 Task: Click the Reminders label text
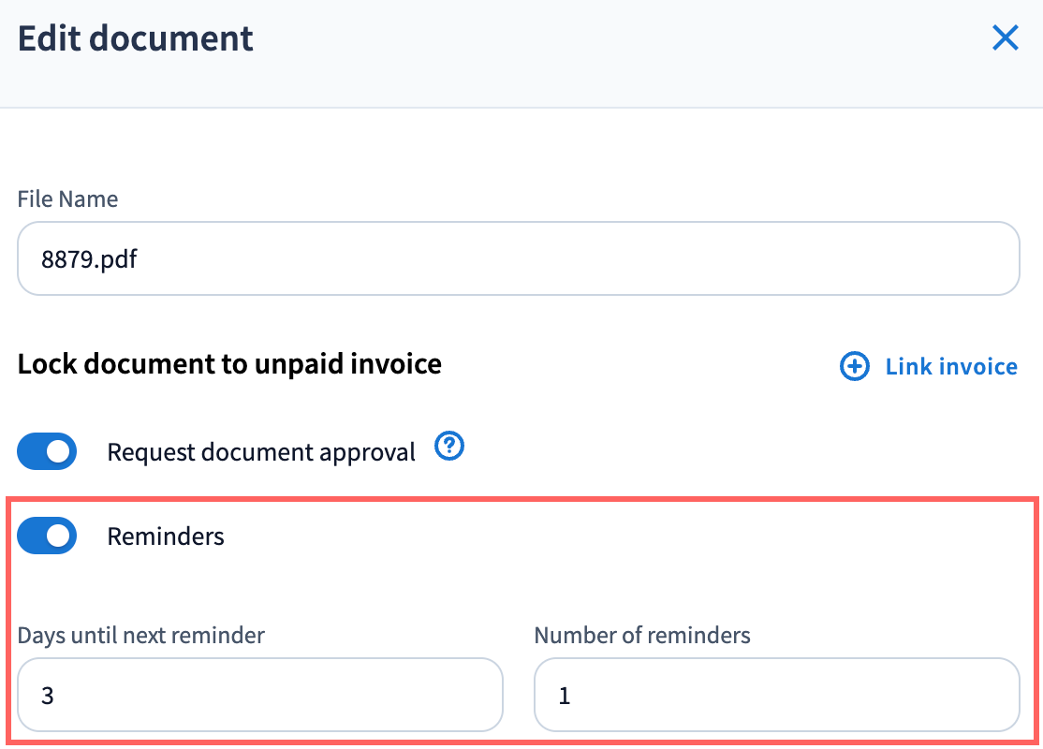(x=166, y=536)
